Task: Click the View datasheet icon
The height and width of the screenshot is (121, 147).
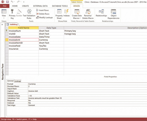Action: [x=4, y=12]
